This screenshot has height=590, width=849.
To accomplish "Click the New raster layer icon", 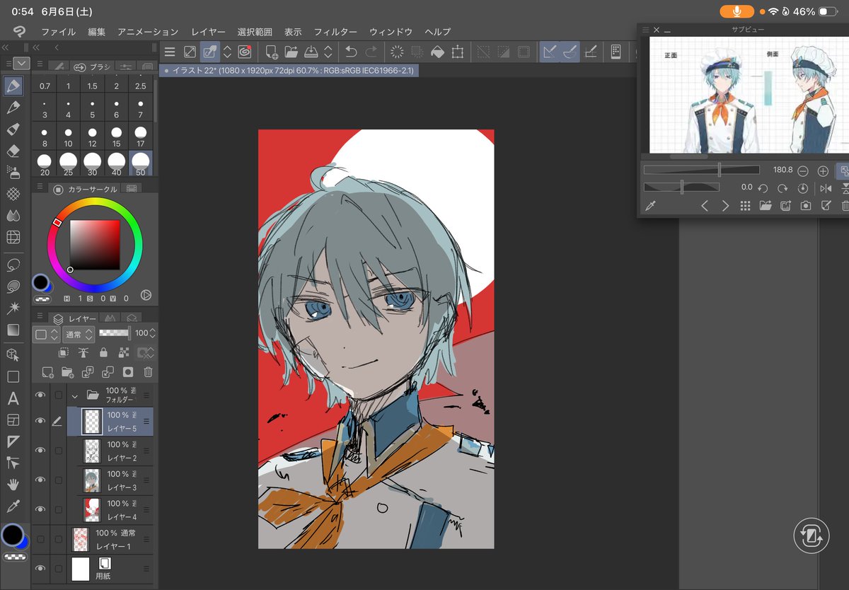I will tap(47, 372).
